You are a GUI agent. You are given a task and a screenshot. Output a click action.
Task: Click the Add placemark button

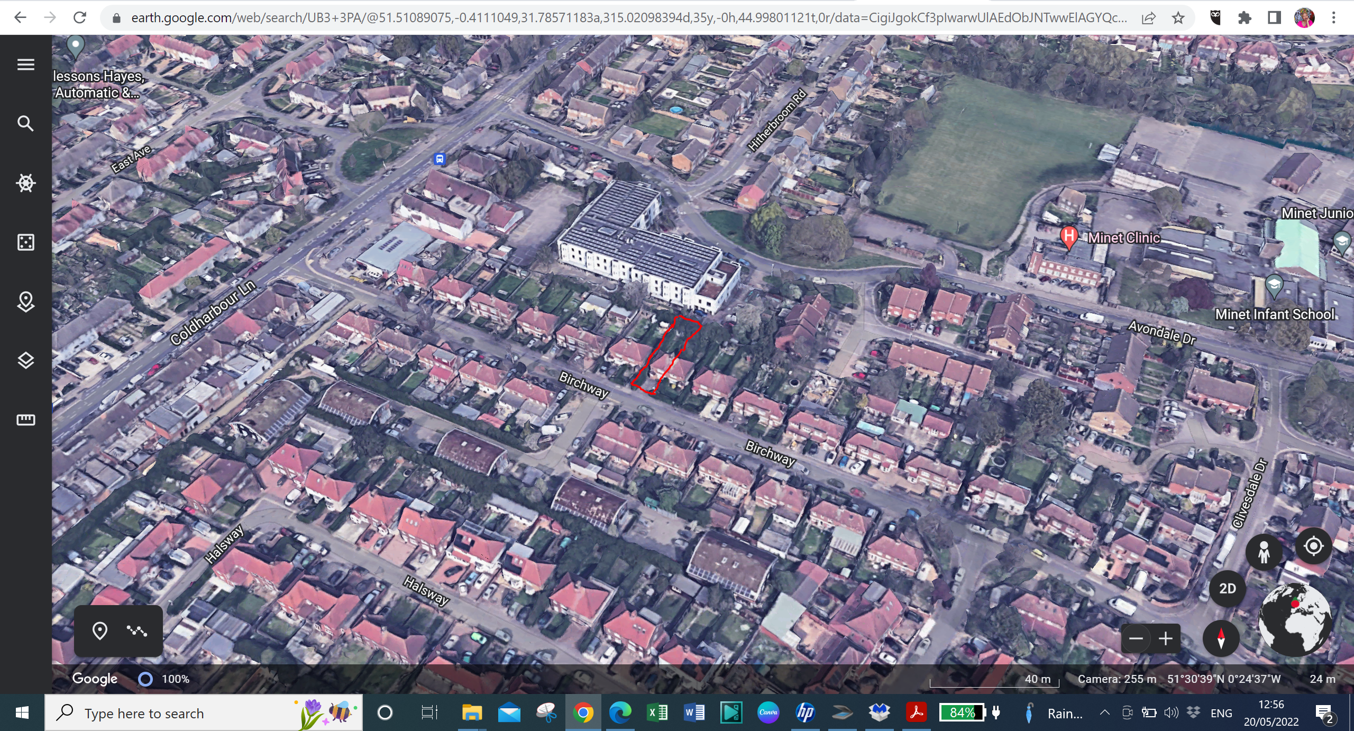(x=100, y=631)
